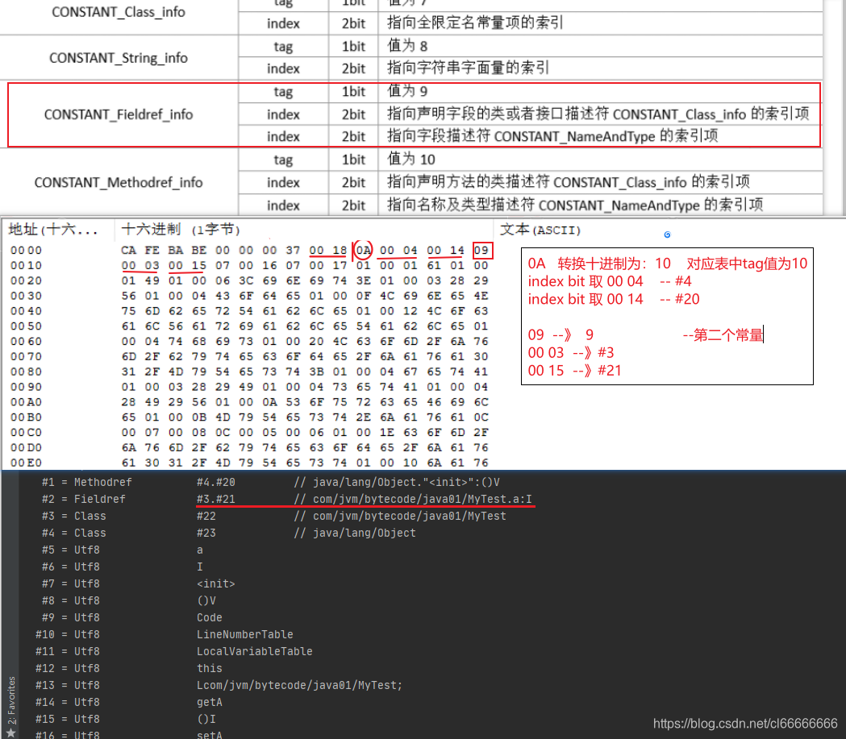The width and height of the screenshot is (846, 739).
Task: Click hex address row 0030
Action: click(x=26, y=296)
